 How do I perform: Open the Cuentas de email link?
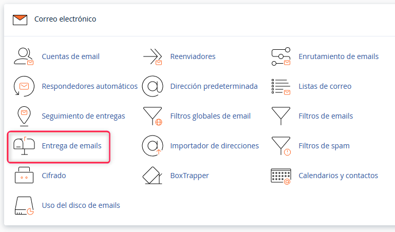(70, 56)
